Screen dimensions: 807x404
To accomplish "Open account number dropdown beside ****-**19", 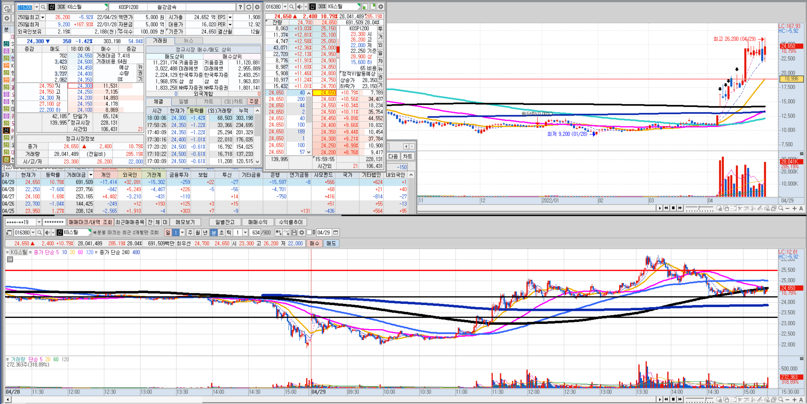I will 39,222.
